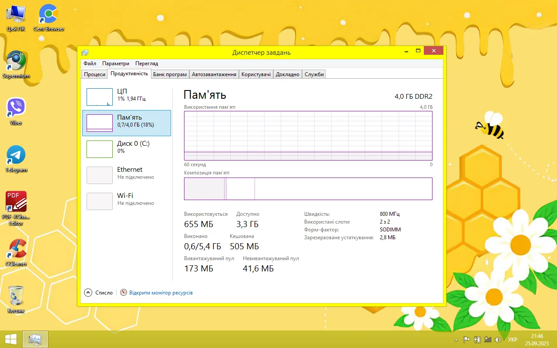Select ЦП in the performance sidebar
The height and width of the screenshot is (348, 557).
pos(126,97)
